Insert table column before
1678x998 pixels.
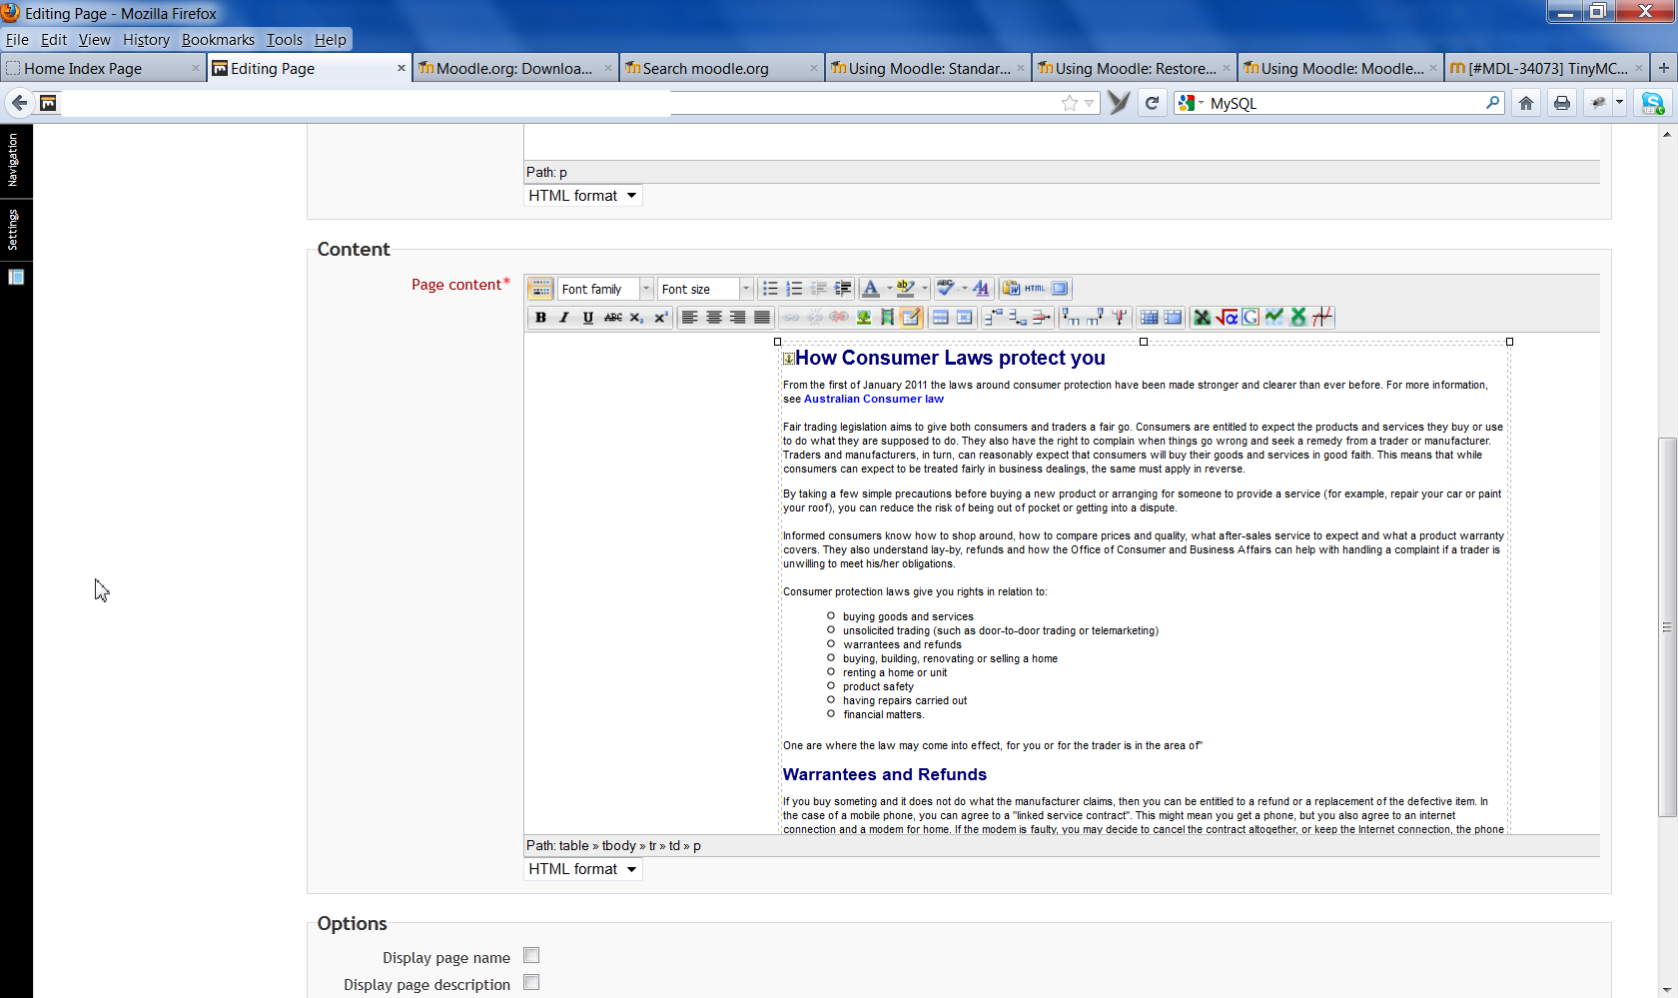tap(1072, 317)
